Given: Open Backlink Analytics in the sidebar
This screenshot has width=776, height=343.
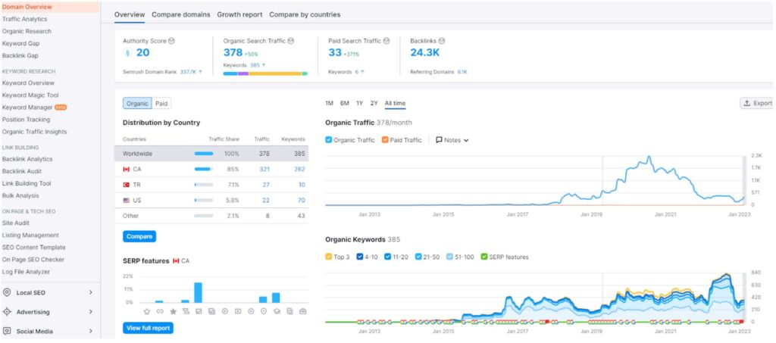Looking at the screenshot, I should (x=27, y=159).
